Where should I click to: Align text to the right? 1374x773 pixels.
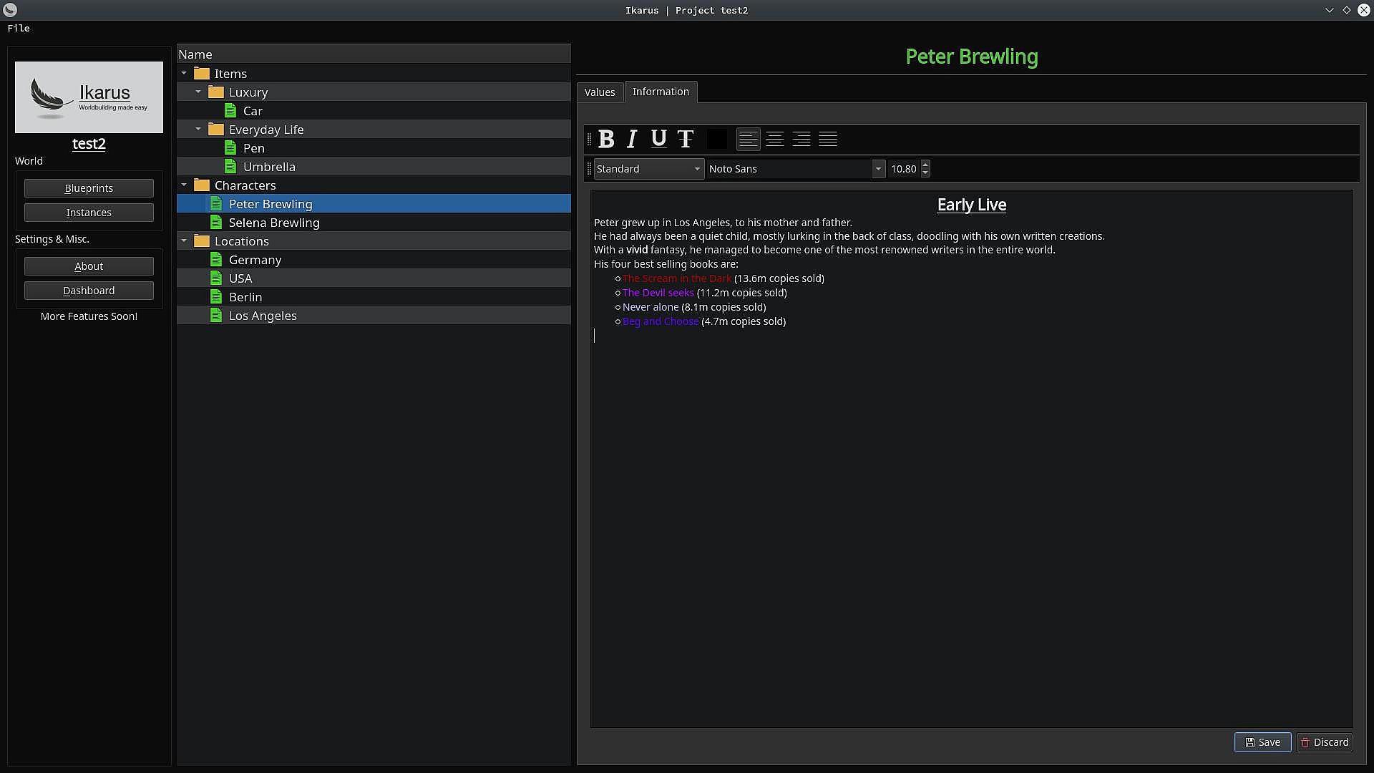point(801,139)
